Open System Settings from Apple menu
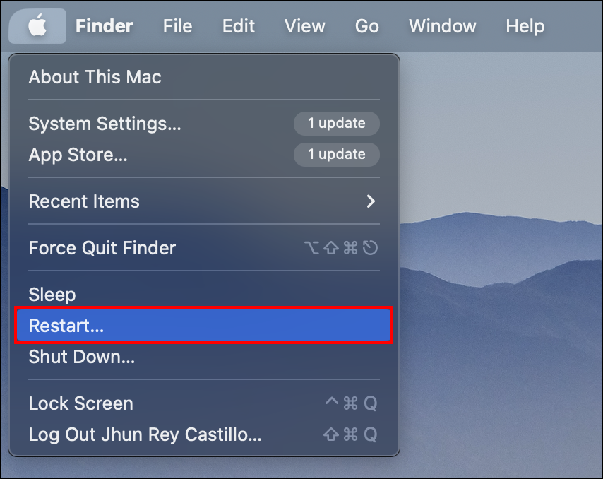 (204, 124)
